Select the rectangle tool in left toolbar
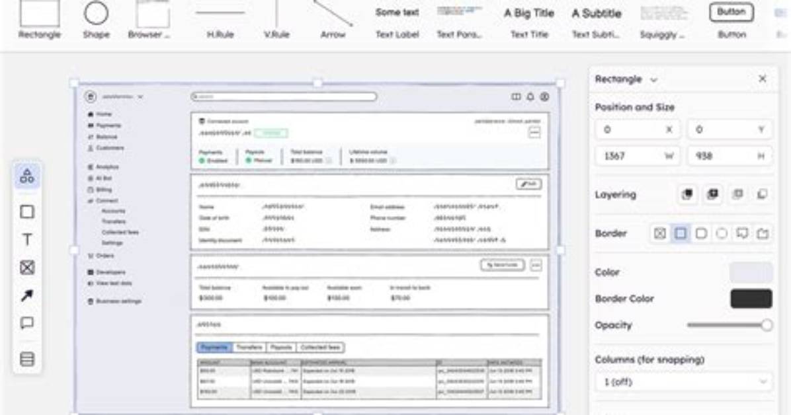This screenshot has width=791, height=415. (27, 211)
